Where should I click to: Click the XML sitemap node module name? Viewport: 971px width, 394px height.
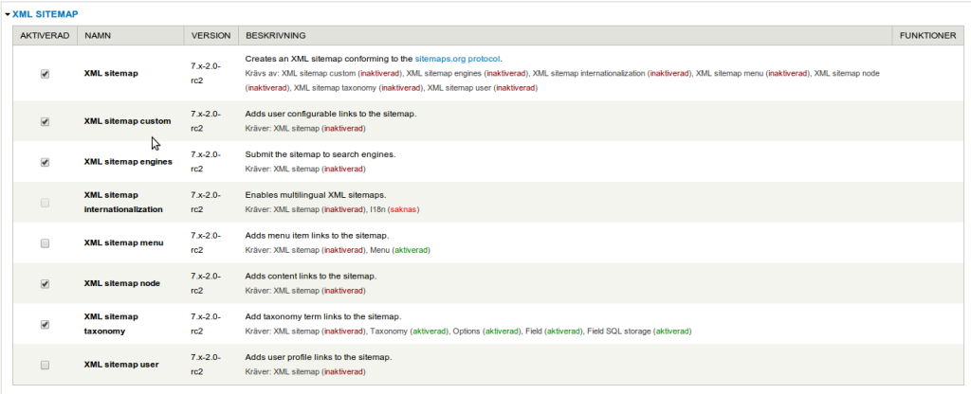click(x=121, y=283)
